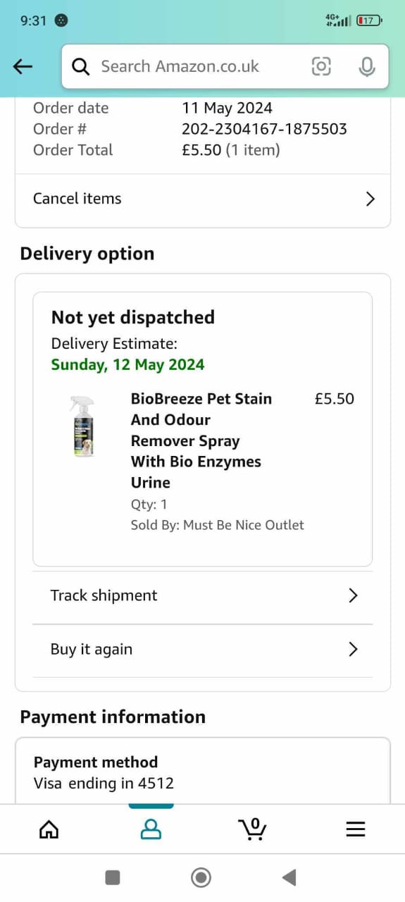The height and width of the screenshot is (902, 405).
Task: Open the hamburger menu icon
Action: click(x=356, y=829)
